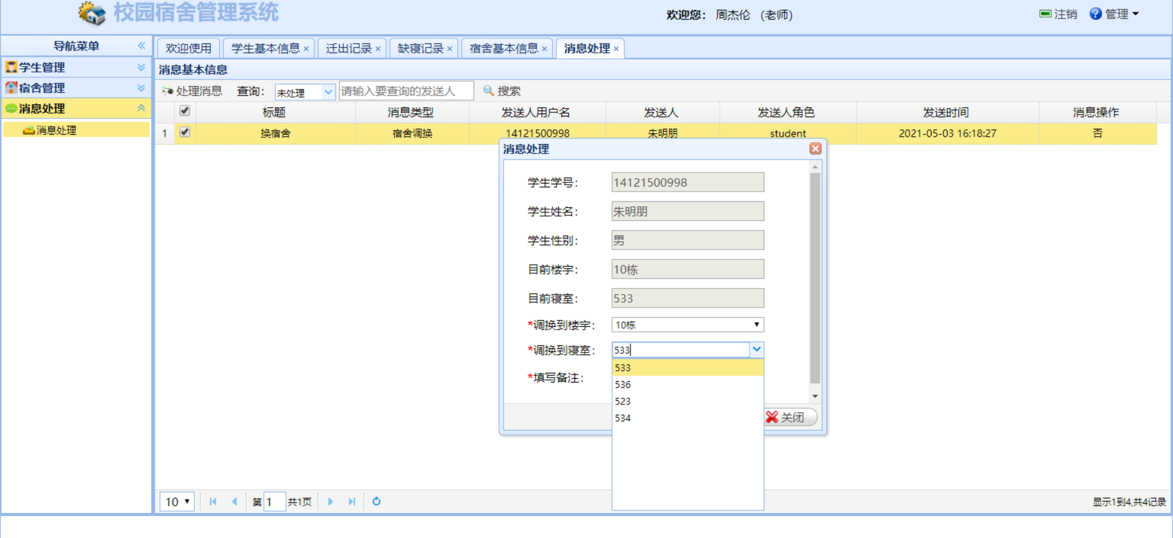This screenshot has width=1173, height=538.
Task: Refresh the message table
Action: (376, 501)
